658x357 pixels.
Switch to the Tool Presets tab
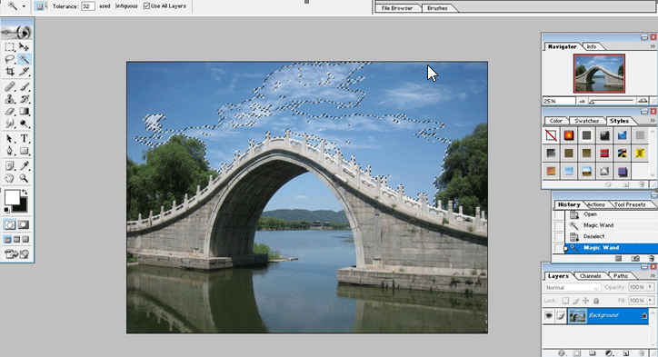[x=630, y=204]
